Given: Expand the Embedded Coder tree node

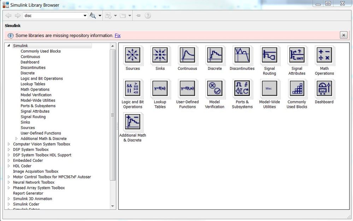Looking at the screenshot, I should [9, 160].
